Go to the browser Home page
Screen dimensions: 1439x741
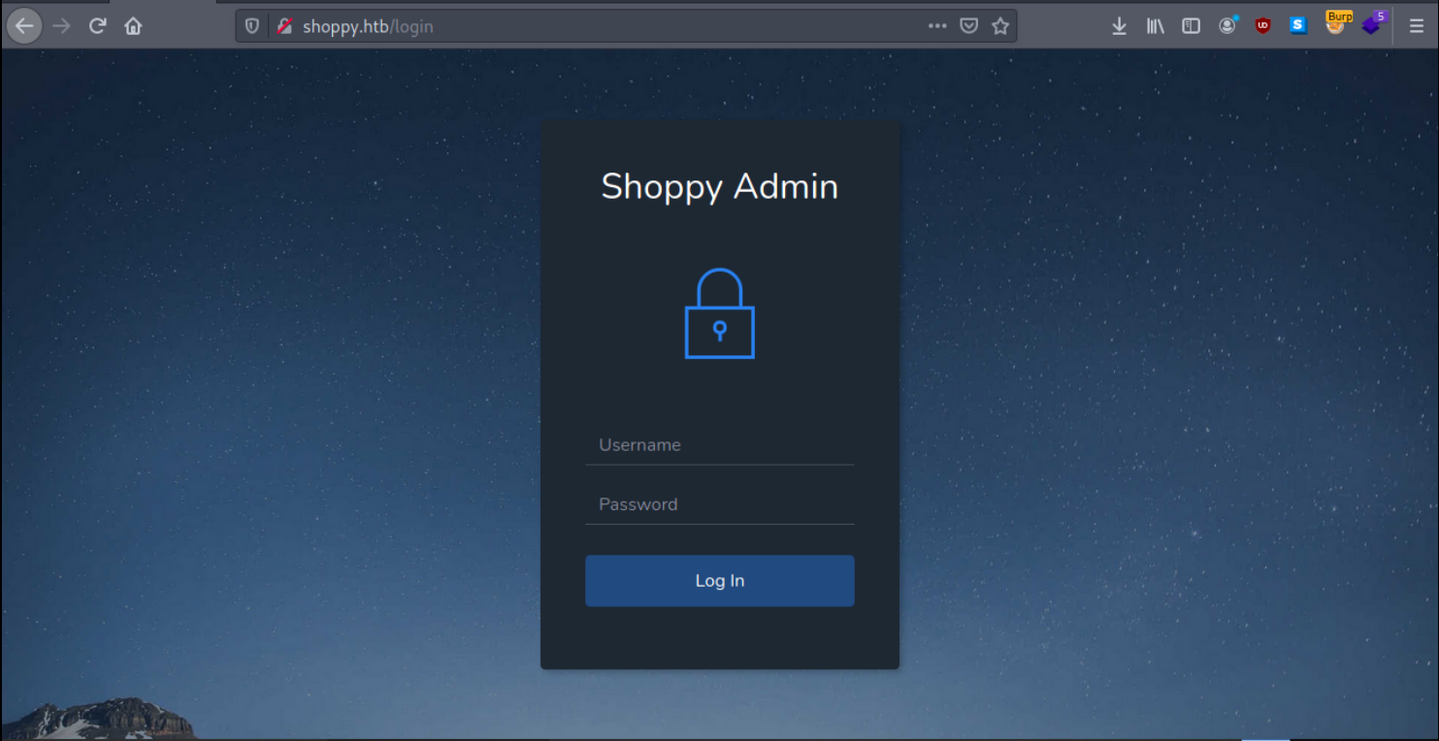pyautogui.click(x=133, y=26)
